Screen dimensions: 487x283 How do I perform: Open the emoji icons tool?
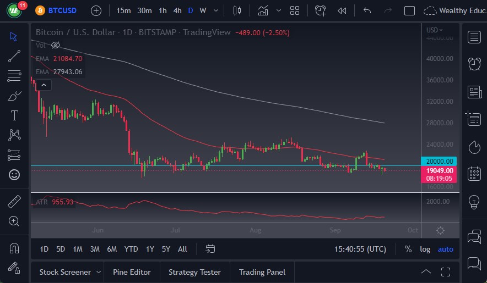14,175
